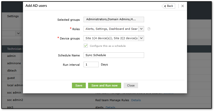The image size is (214, 111).
Task: Click the grey Close button
Action: [131, 85]
